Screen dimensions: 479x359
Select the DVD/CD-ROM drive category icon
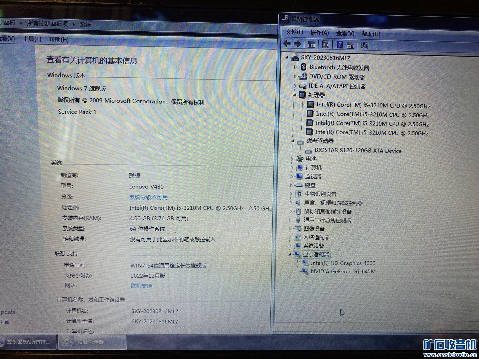pos(303,76)
